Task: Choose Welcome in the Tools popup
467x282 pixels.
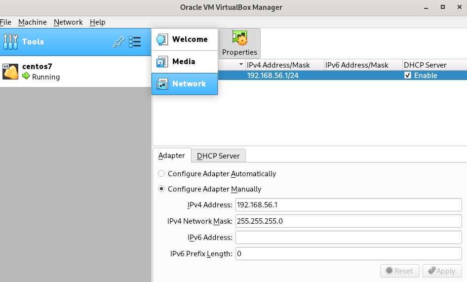Action: [185, 40]
